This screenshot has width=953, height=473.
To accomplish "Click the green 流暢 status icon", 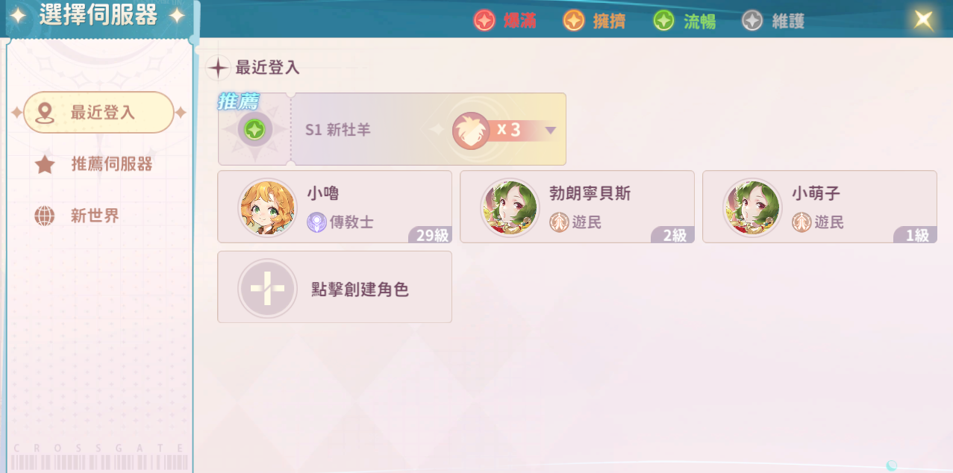I will tap(663, 20).
